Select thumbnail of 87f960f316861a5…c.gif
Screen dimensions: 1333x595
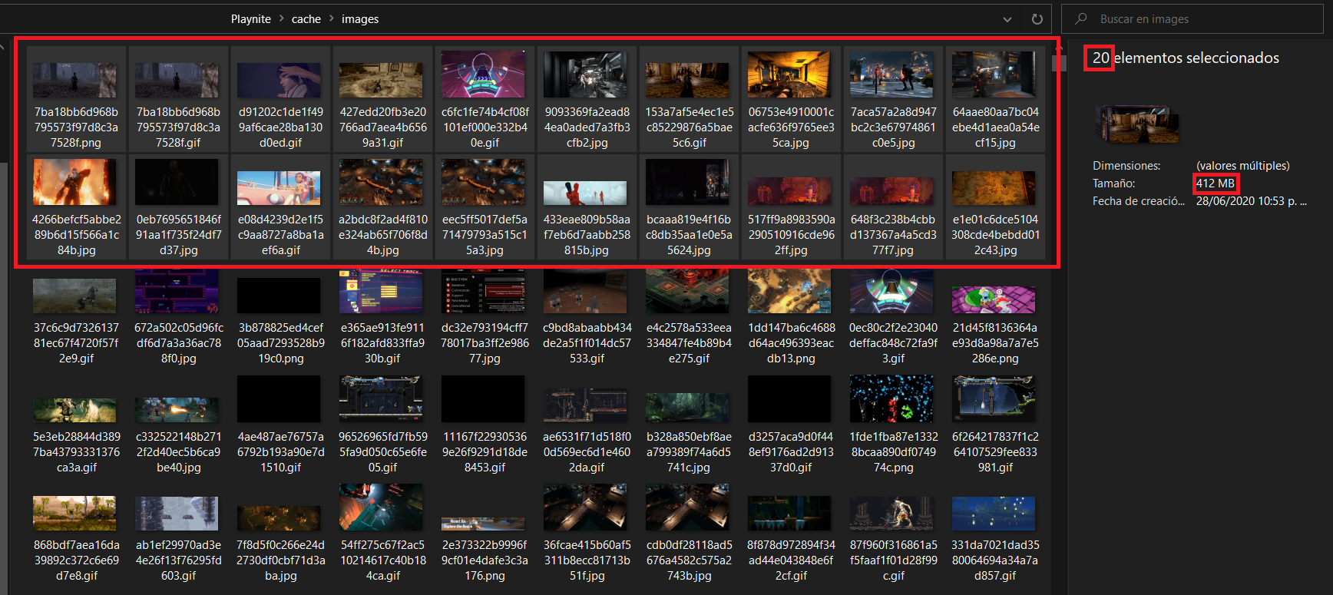coord(891,514)
